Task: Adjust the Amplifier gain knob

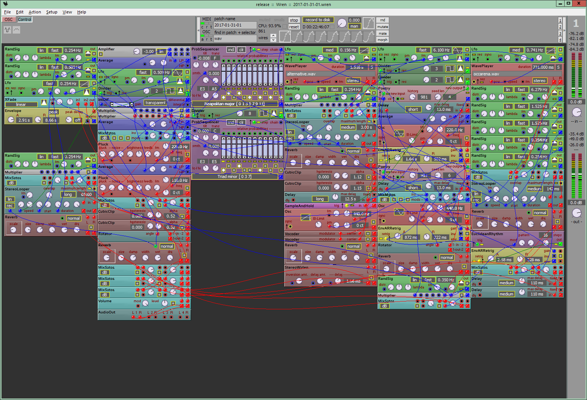Action: point(137,51)
